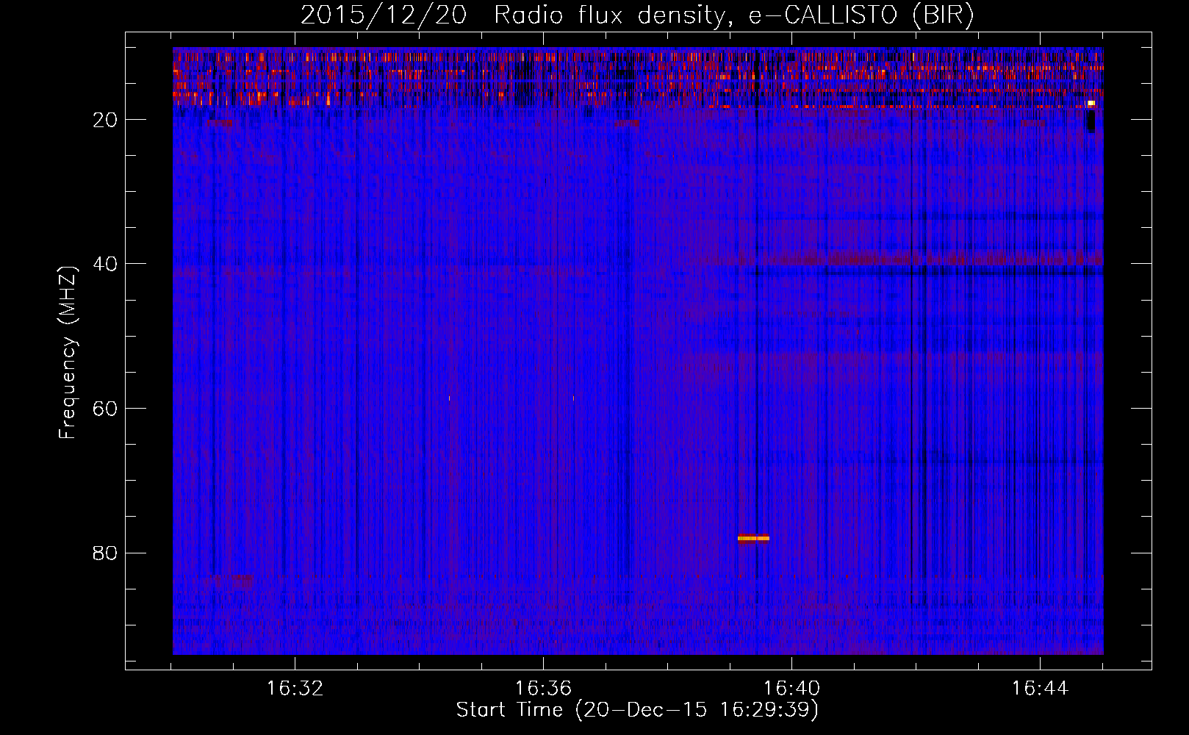Select the 16:44 time tick label

[x=1040, y=689]
